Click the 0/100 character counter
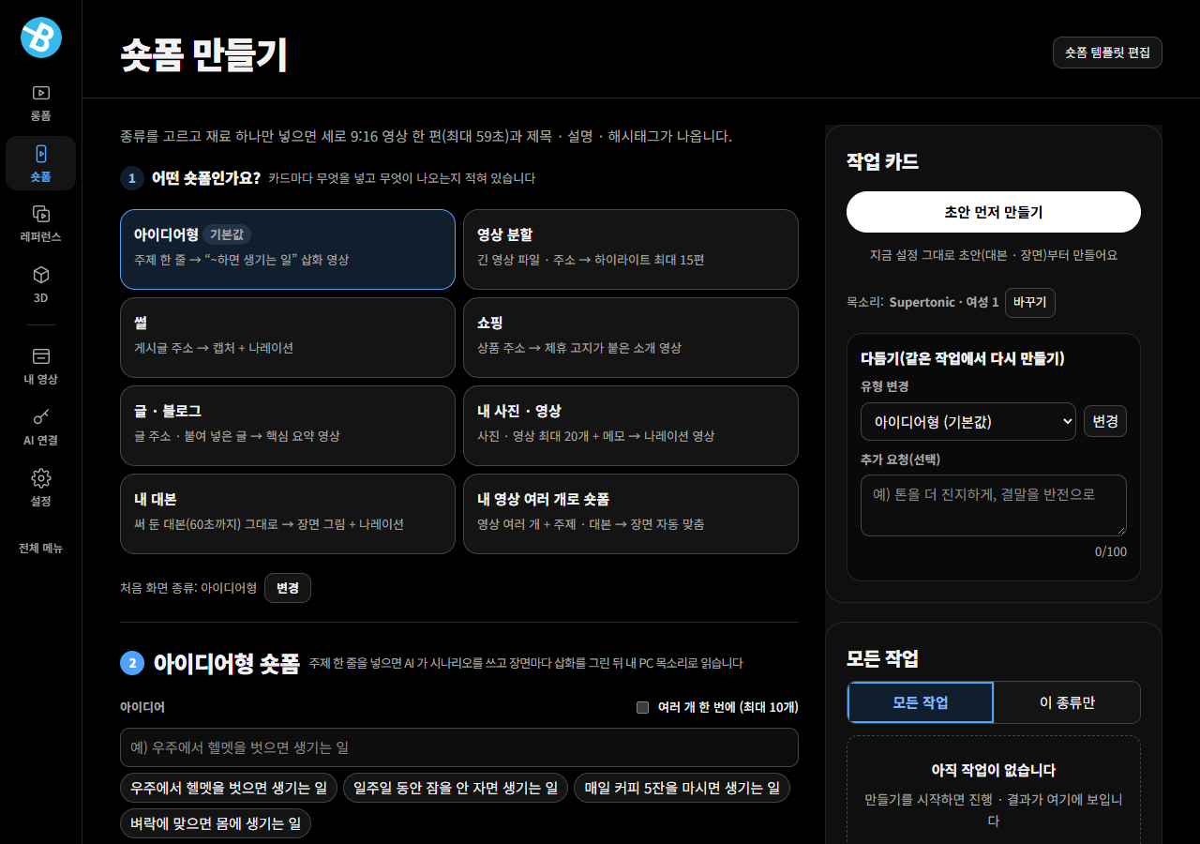The width and height of the screenshot is (1200, 844). tap(1111, 551)
